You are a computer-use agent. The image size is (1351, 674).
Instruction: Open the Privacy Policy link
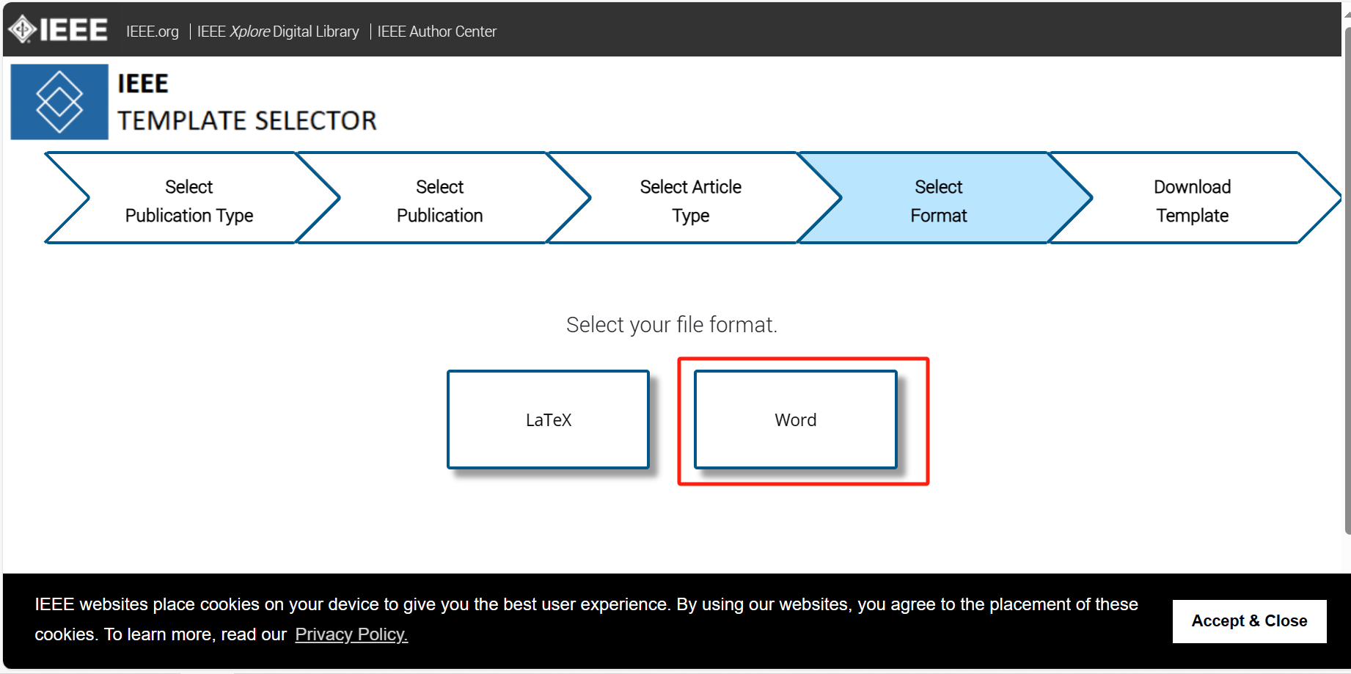coord(351,634)
